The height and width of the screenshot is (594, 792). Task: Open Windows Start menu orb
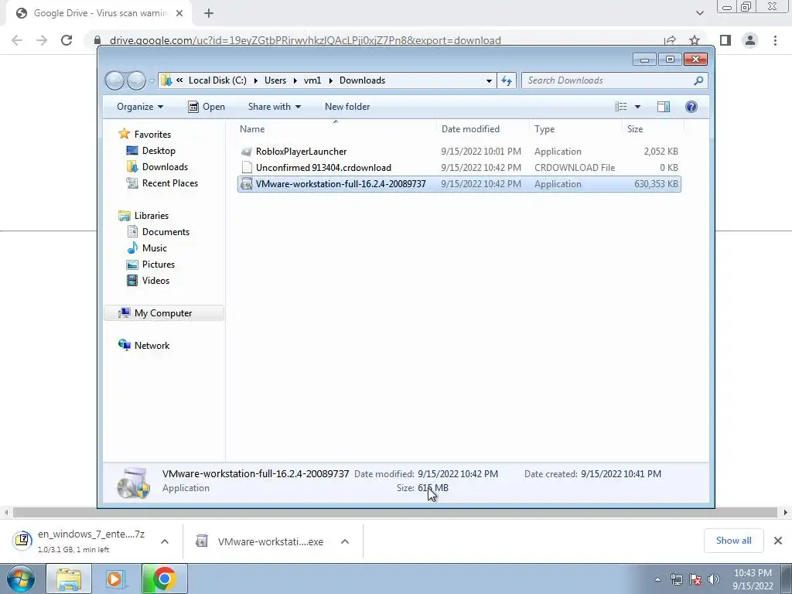[20, 579]
